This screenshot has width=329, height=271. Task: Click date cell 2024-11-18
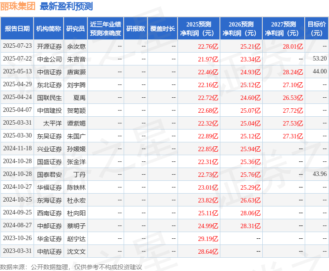coord(17,149)
